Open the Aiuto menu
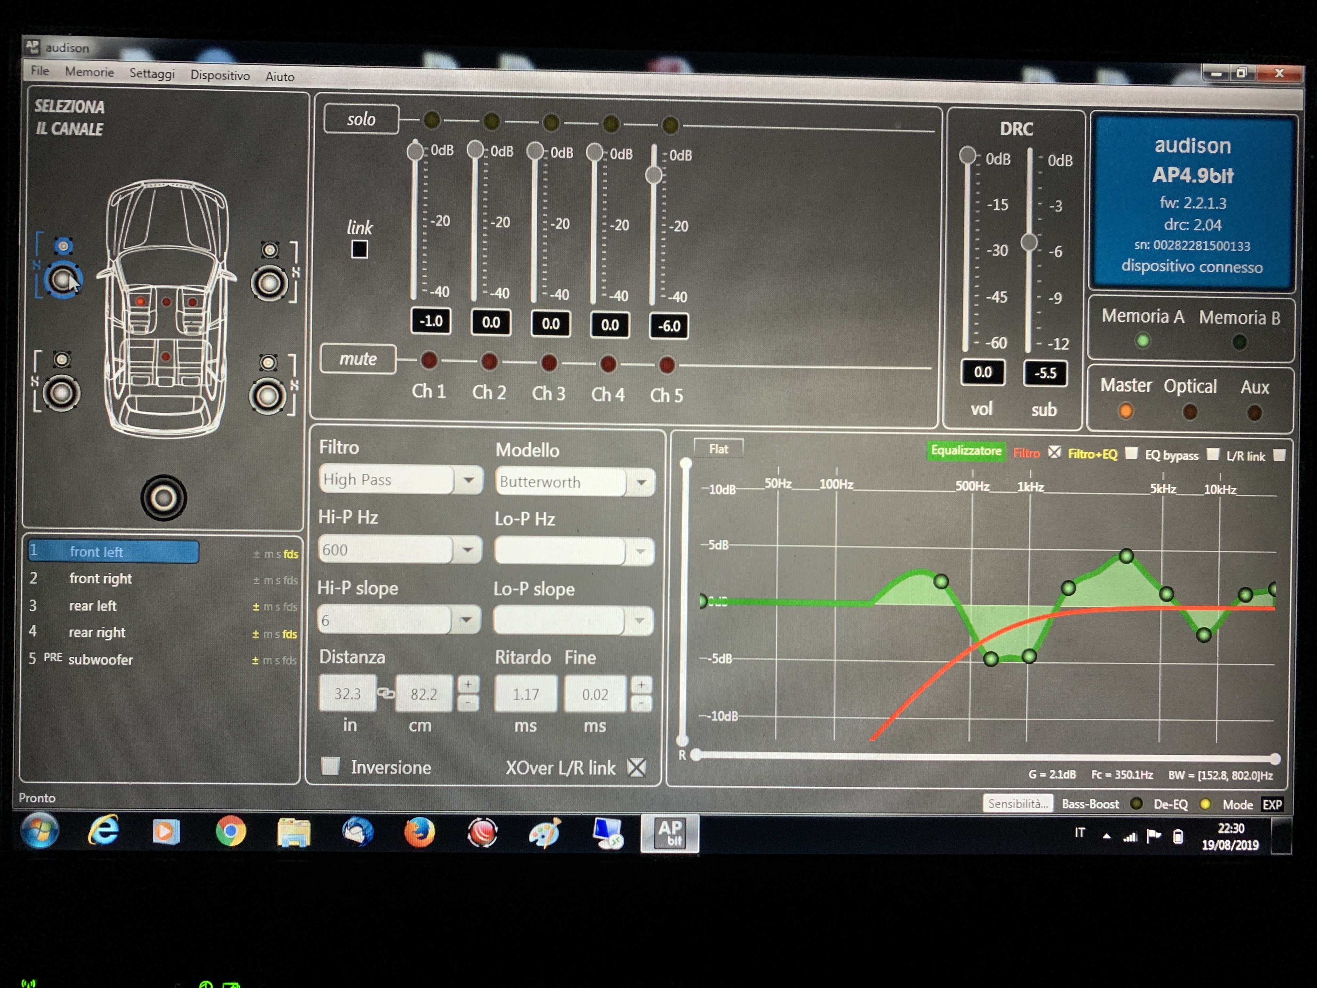Image resolution: width=1317 pixels, height=988 pixels. click(280, 76)
